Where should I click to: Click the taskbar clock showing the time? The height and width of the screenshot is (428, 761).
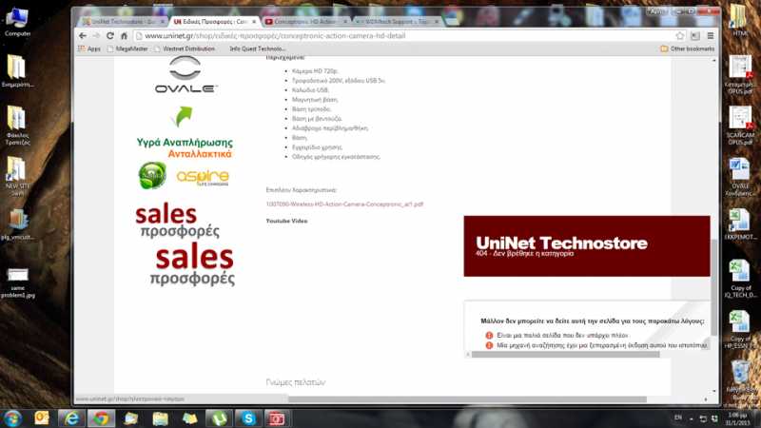737,418
